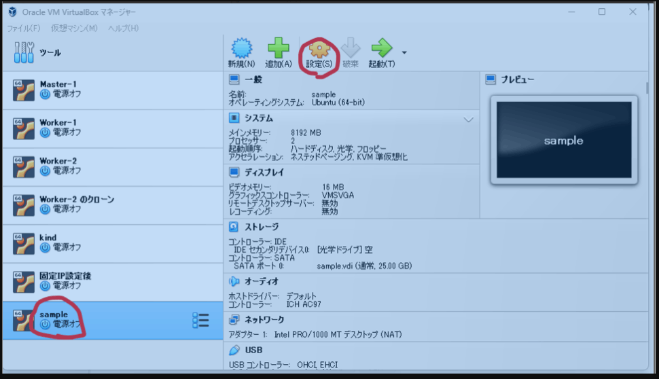Select the Master-1 virtual machine
This screenshot has width=659, height=379.
113,90
